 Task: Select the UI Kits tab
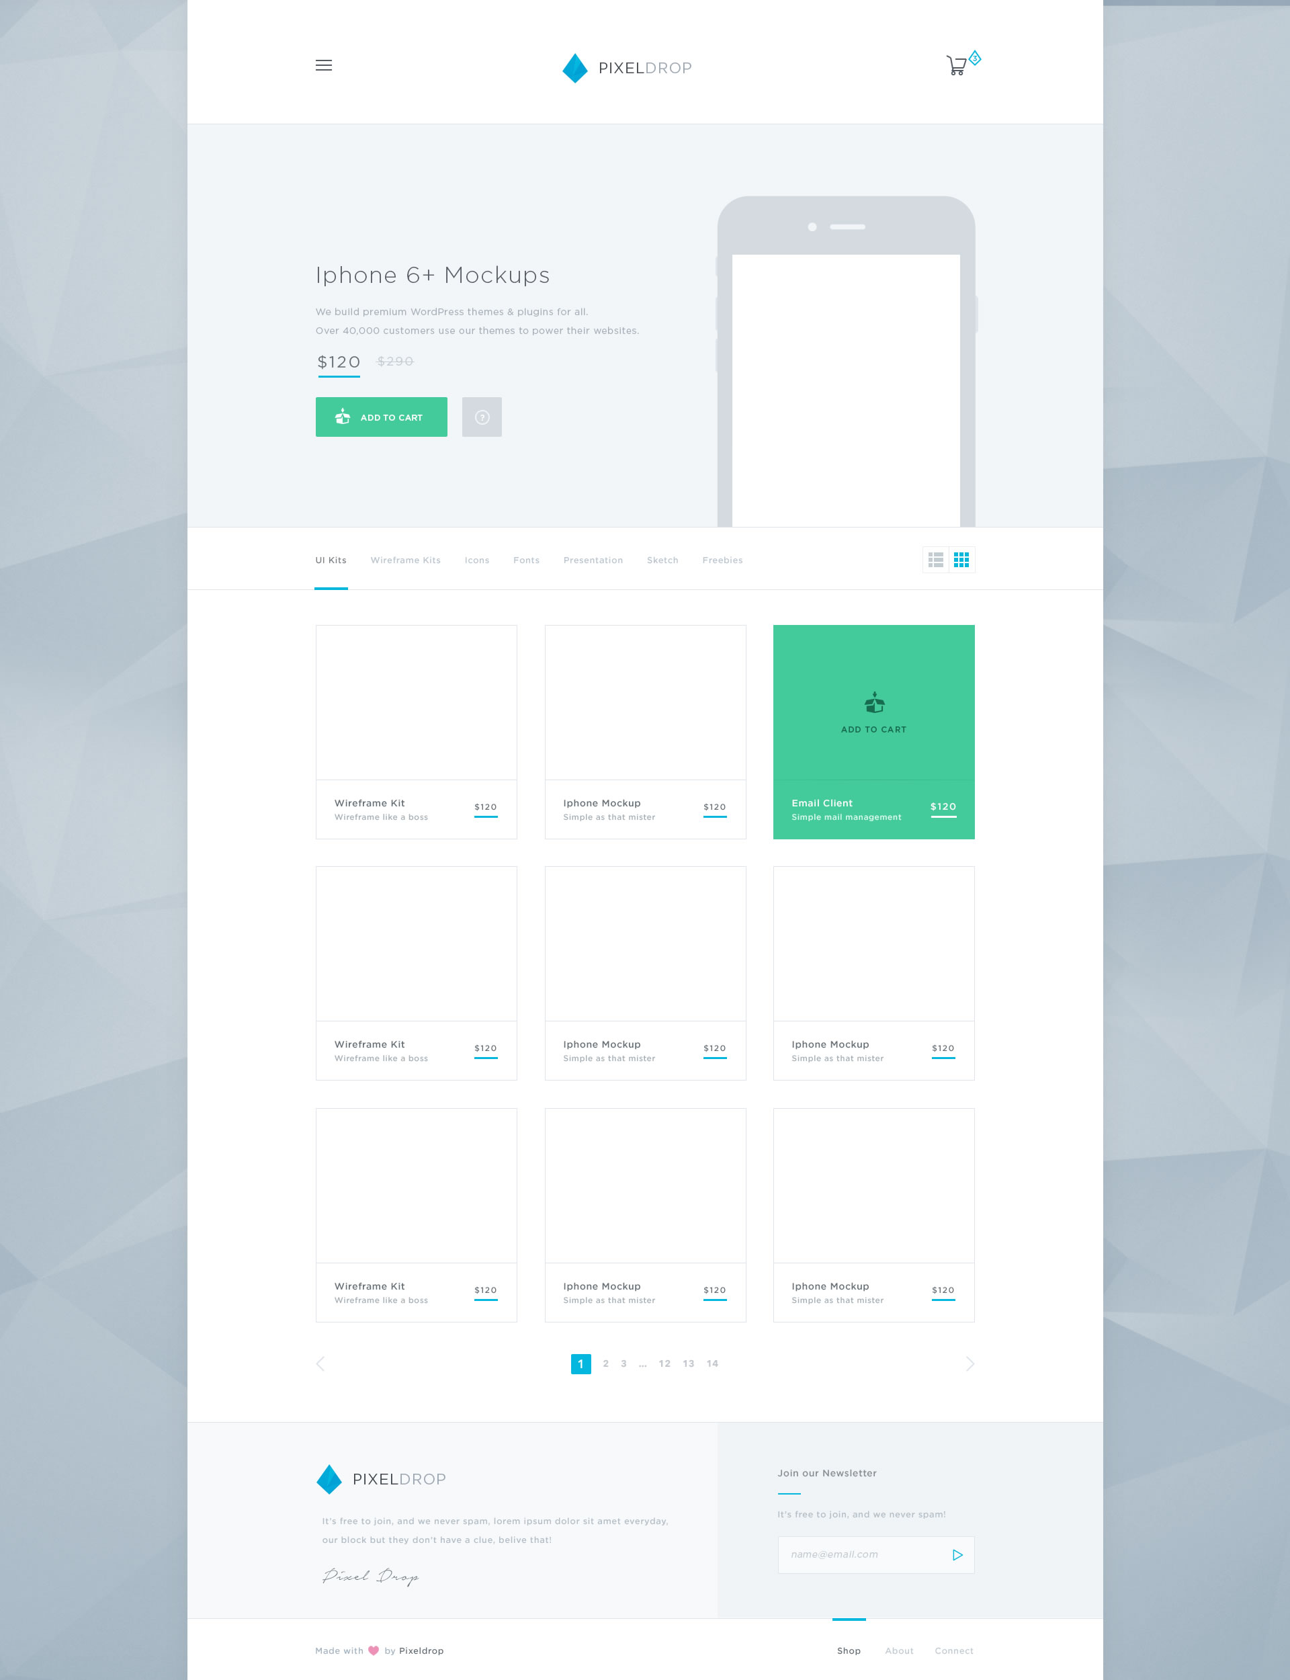pyautogui.click(x=332, y=560)
